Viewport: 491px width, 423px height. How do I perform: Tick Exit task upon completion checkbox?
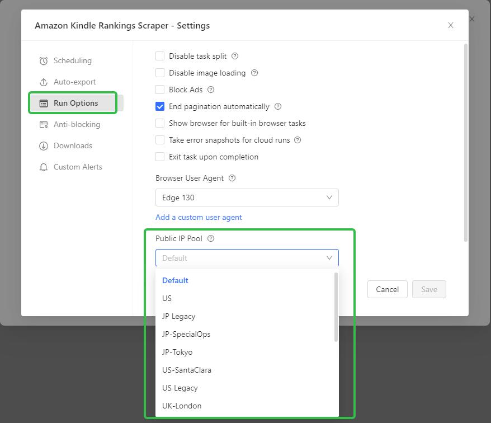[x=160, y=157]
